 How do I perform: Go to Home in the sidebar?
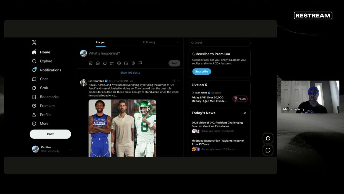(x=45, y=52)
